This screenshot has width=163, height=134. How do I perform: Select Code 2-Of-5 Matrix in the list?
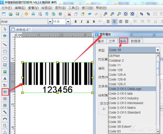(132, 108)
